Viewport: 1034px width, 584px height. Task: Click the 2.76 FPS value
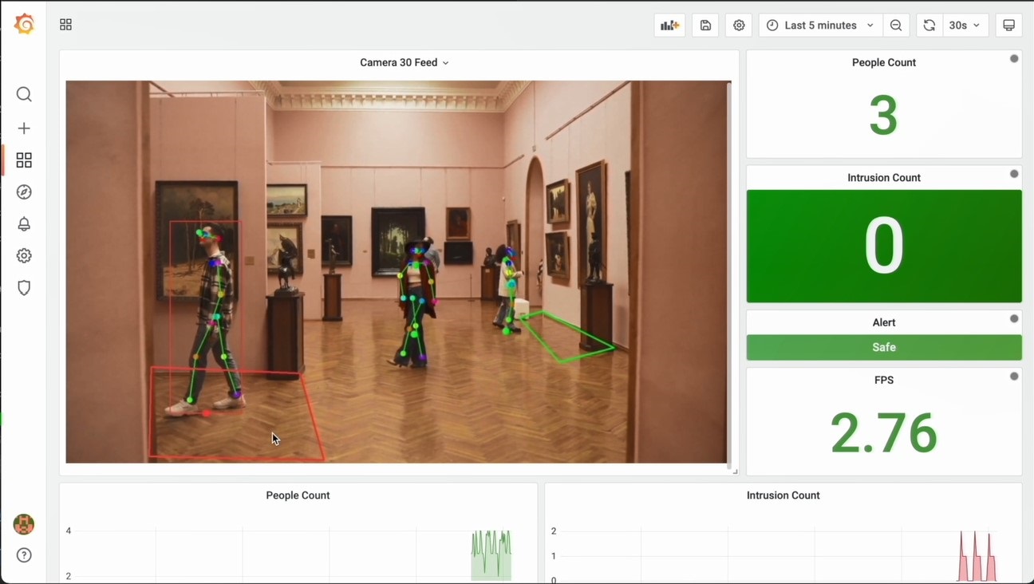(884, 433)
